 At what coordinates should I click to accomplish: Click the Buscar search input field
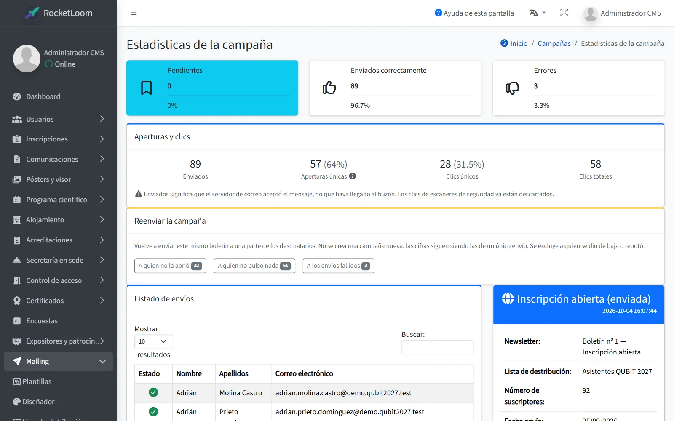(437, 347)
